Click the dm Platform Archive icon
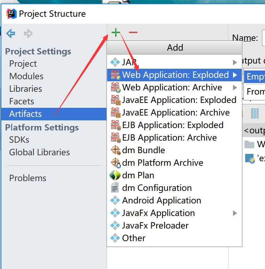This screenshot has width=265, height=269. coord(115,163)
